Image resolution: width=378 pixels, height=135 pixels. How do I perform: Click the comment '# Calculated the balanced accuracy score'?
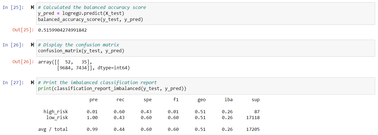[92, 7]
